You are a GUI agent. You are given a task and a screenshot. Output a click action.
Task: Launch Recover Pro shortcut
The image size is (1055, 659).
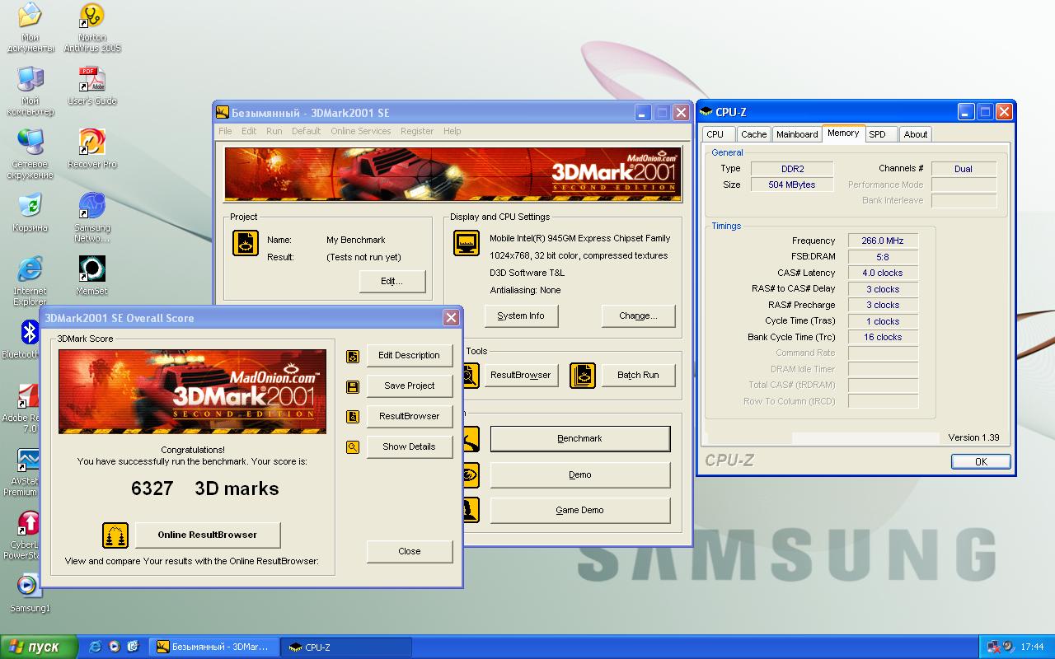pos(92,148)
